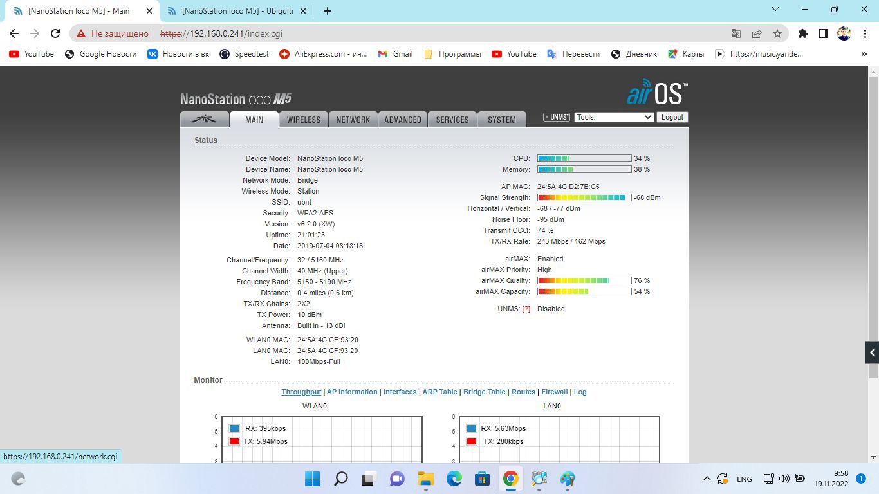Open the Дневник bookmark
Screen dimensions: 879x494
click(634, 54)
